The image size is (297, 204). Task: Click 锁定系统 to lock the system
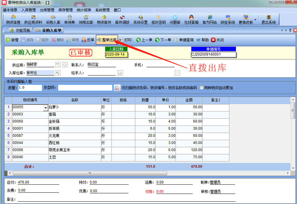pos(228,19)
